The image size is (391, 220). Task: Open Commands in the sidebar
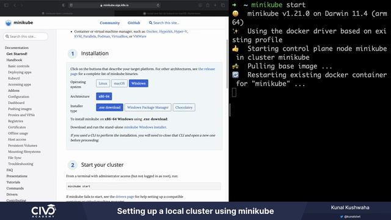[15, 188]
